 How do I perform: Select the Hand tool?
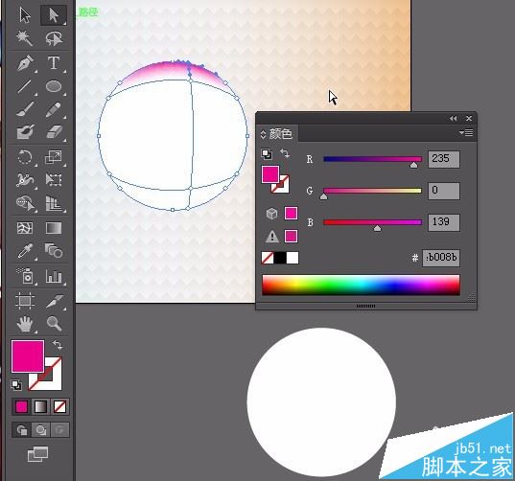[25, 324]
